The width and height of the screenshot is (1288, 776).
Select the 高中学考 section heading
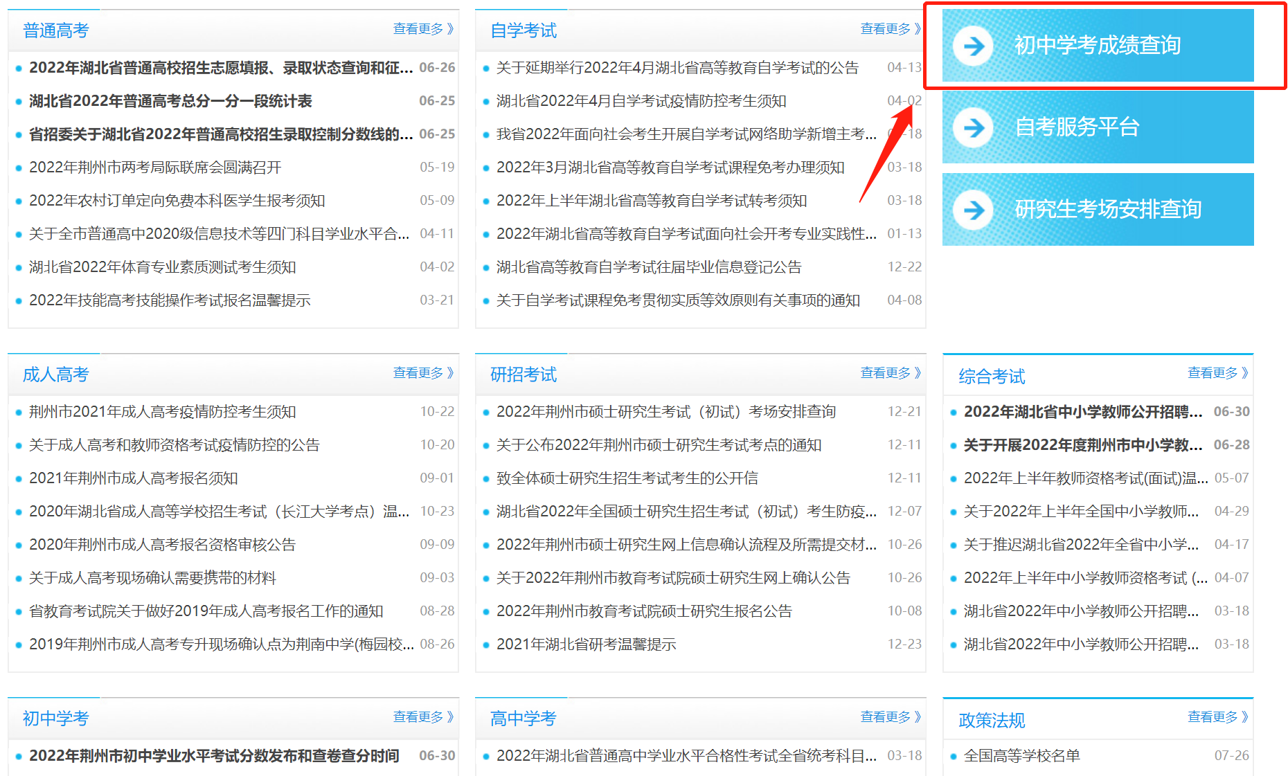pyautogui.click(x=523, y=719)
